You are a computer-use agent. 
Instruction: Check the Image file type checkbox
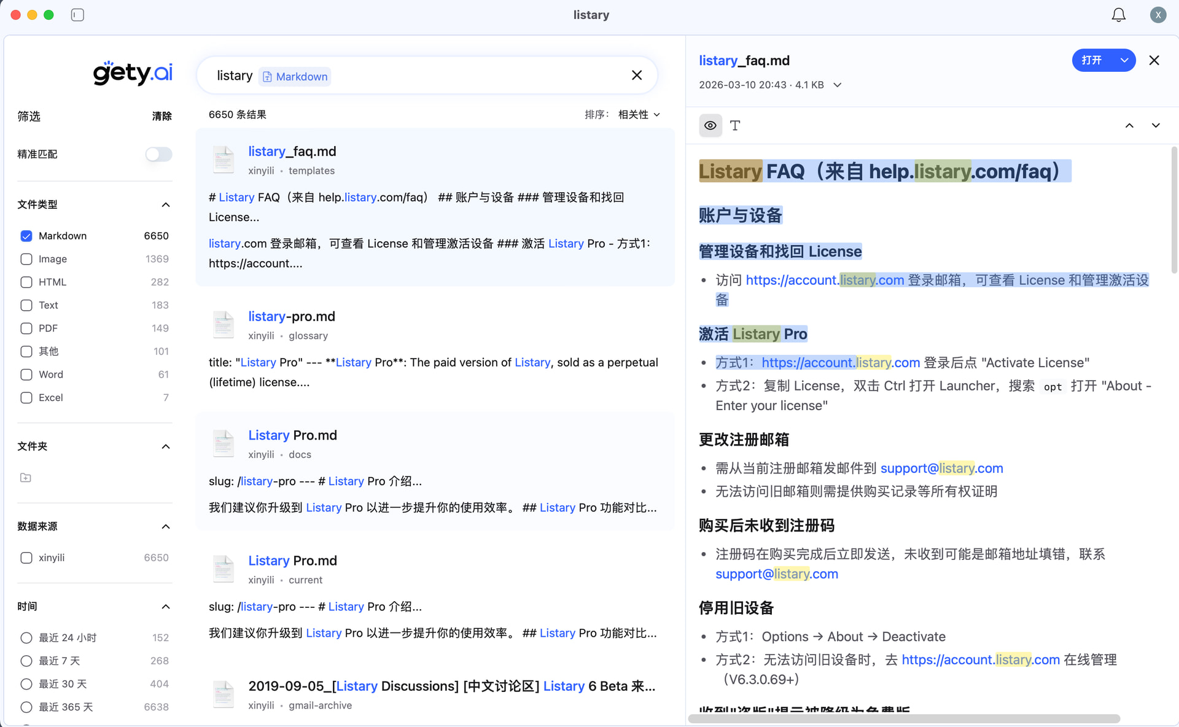(26, 259)
